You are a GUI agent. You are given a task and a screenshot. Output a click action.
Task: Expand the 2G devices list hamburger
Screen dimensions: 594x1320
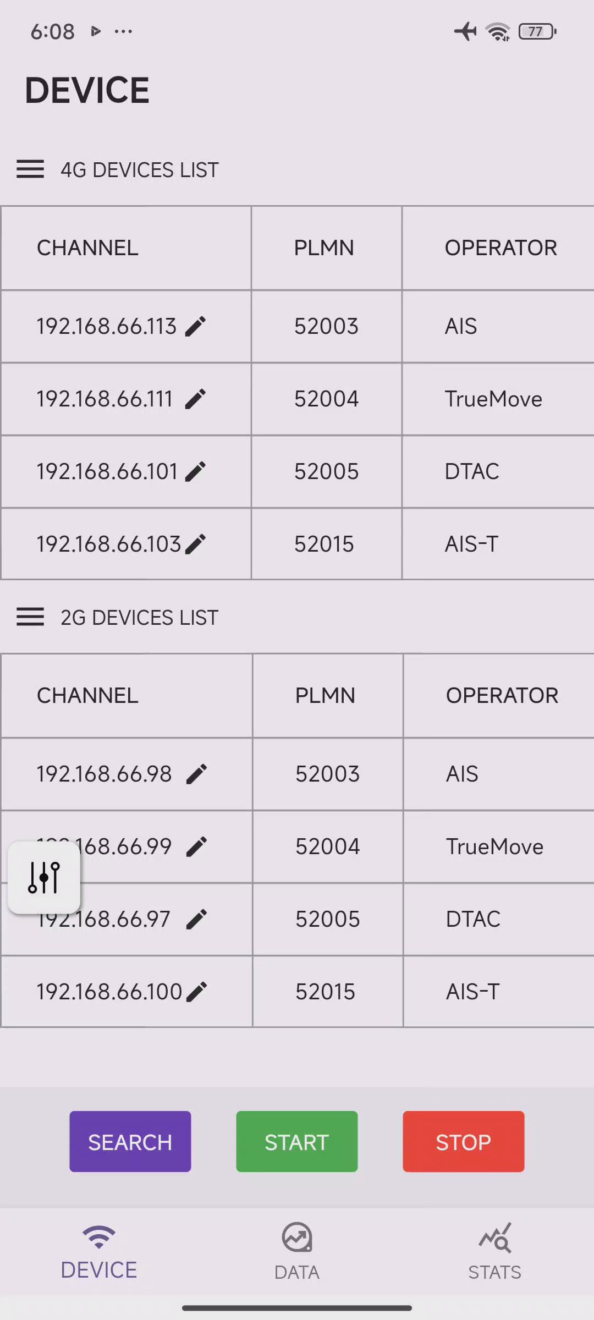click(x=30, y=617)
